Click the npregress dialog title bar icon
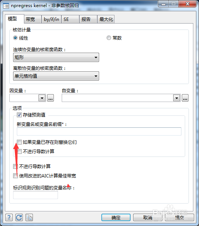 [6, 6]
